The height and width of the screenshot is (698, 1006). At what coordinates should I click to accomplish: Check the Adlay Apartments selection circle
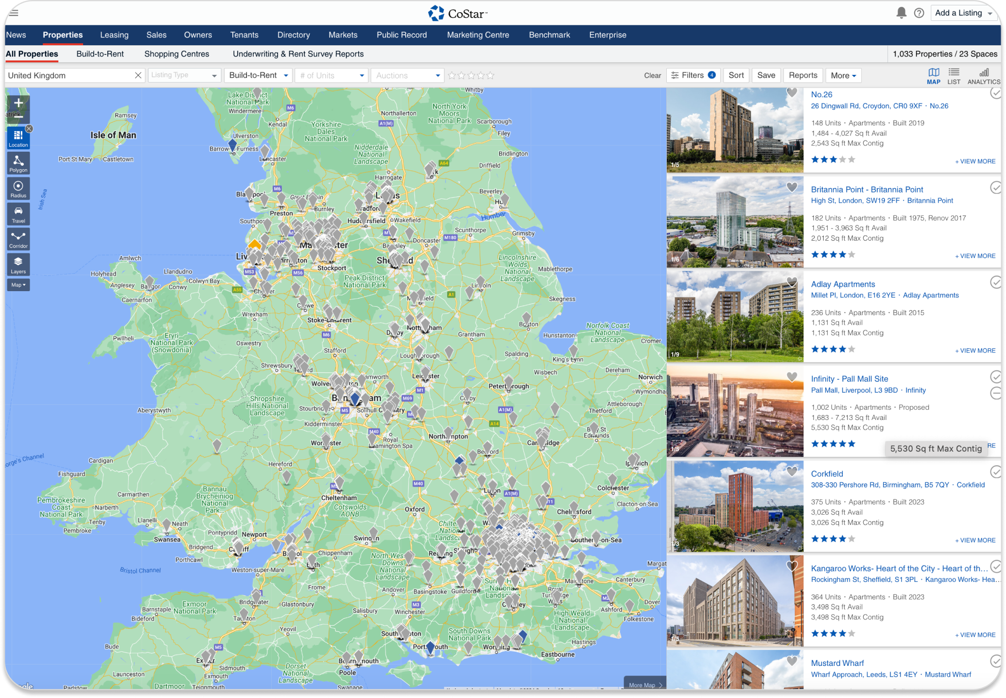pos(995,282)
